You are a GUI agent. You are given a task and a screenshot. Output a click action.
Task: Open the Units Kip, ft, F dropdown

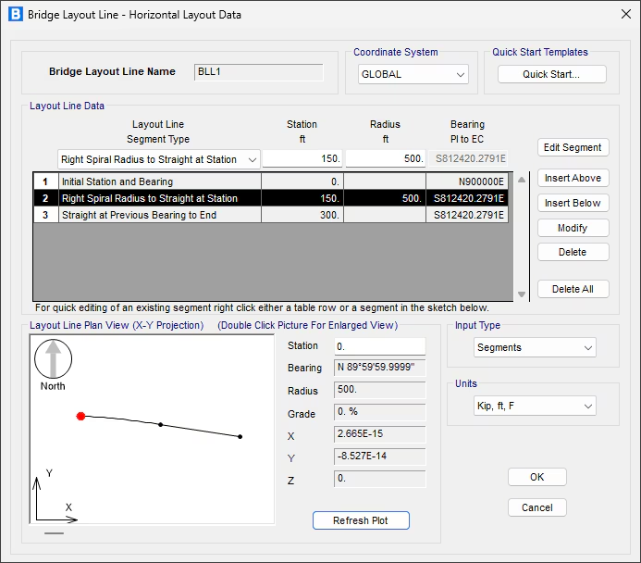point(535,406)
